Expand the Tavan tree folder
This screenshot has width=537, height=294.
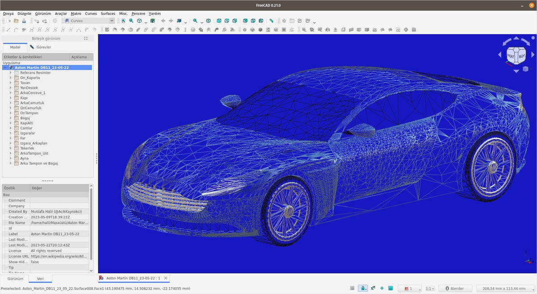point(10,83)
